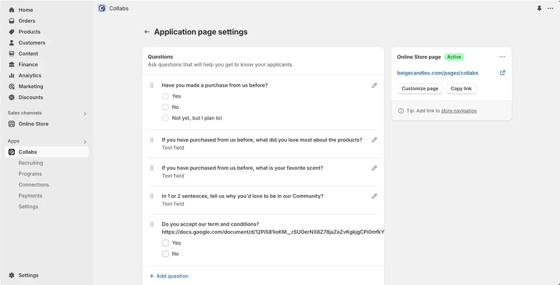The image size is (560, 285).
Task: Edit 'why you'd love to be' question pencil
Action: point(374,196)
